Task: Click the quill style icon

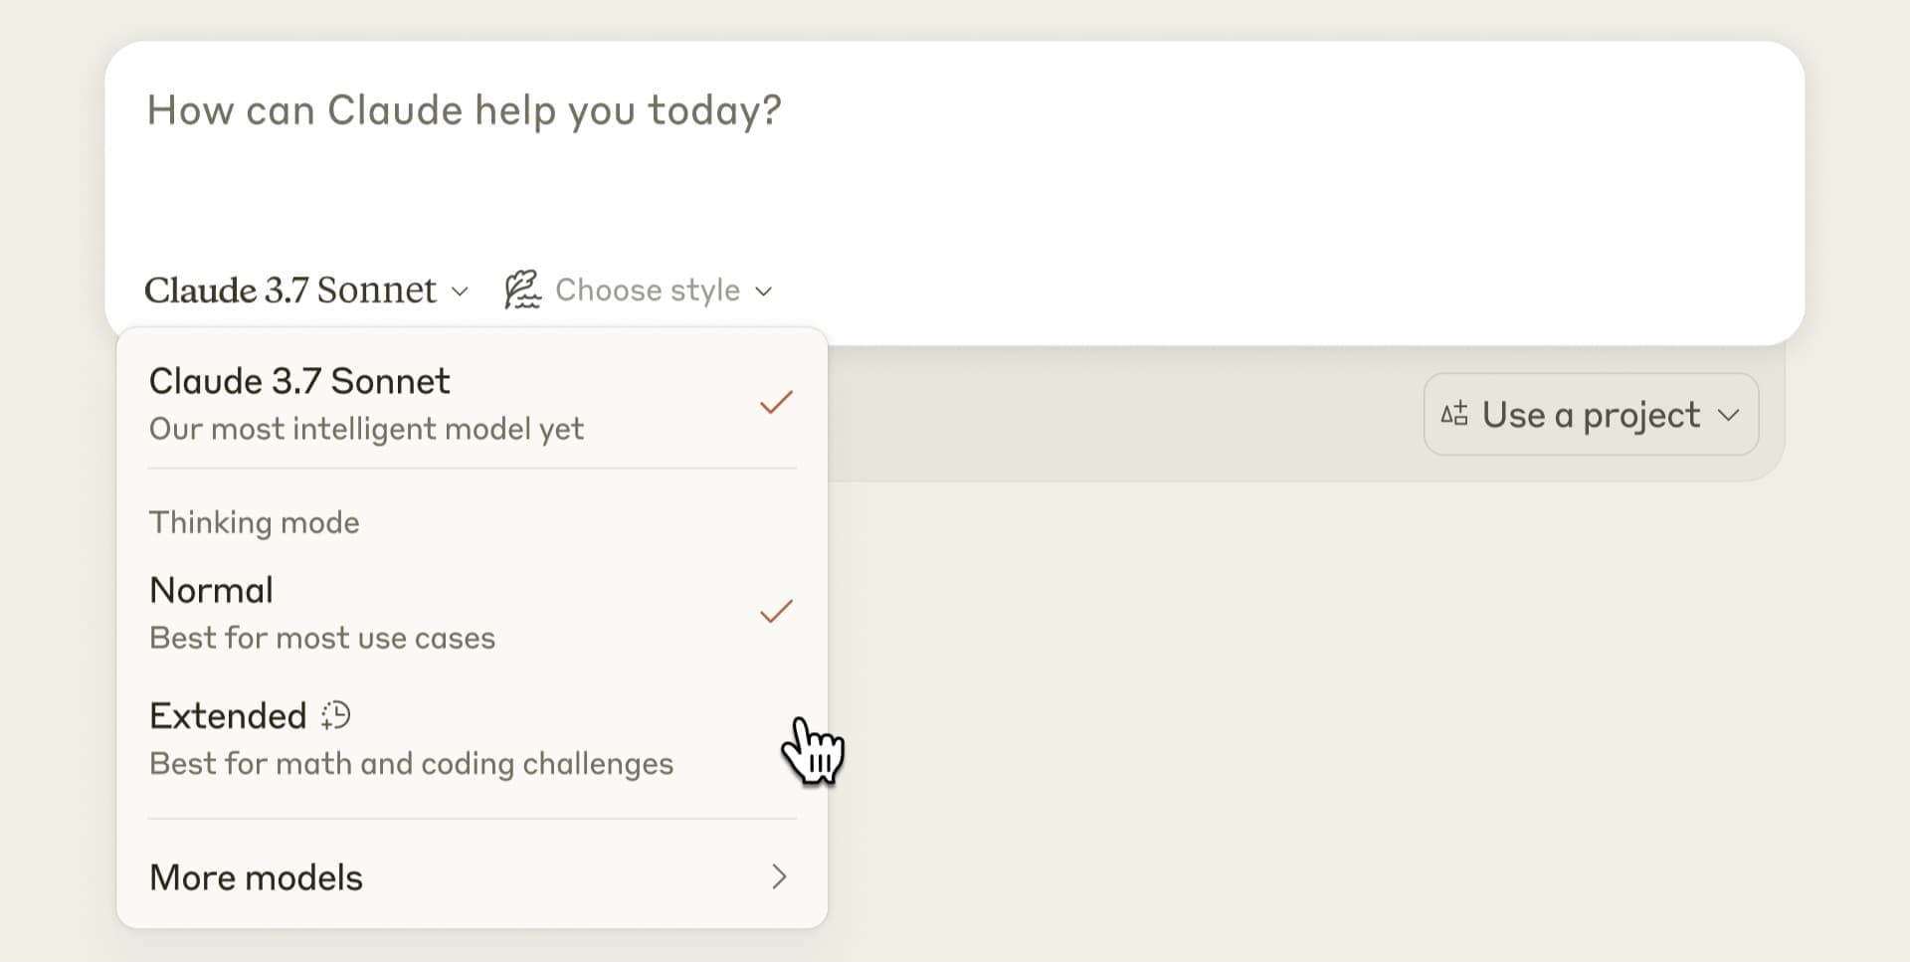Action: pos(522,289)
